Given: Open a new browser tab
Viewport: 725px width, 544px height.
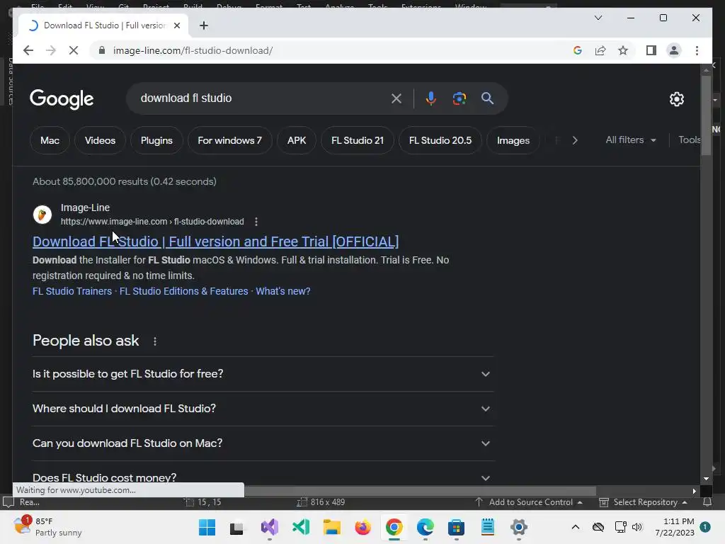Looking at the screenshot, I should tap(204, 25).
